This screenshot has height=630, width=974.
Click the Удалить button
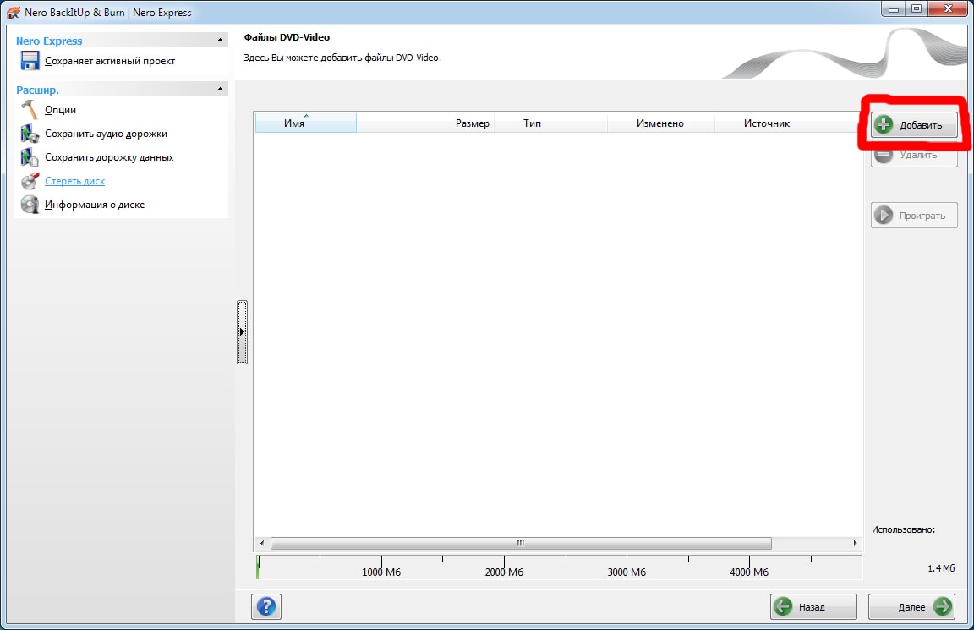914,155
